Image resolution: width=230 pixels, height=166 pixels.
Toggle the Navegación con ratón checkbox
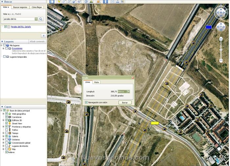[x=86, y=103]
